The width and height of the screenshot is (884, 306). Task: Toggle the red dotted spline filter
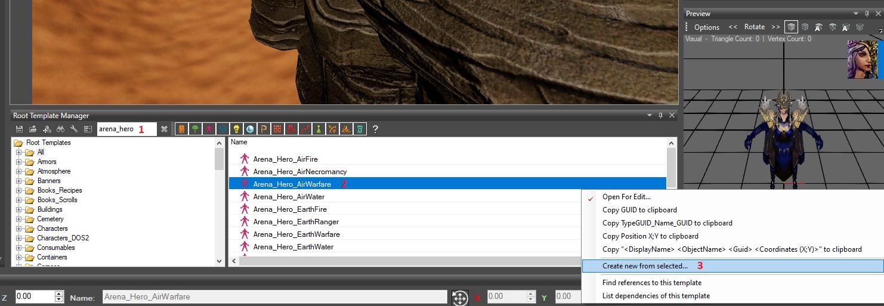[305, 129]
